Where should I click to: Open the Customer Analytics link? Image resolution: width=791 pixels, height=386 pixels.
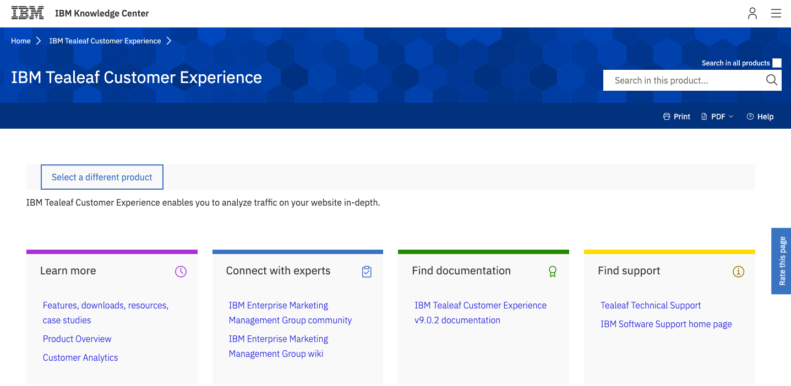pos(80,357)
